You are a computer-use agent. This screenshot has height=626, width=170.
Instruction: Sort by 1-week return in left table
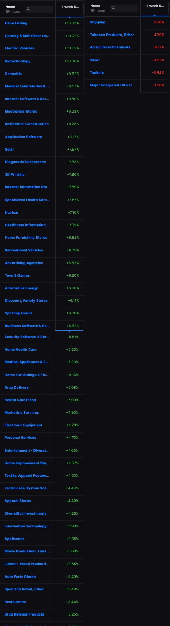70,7
